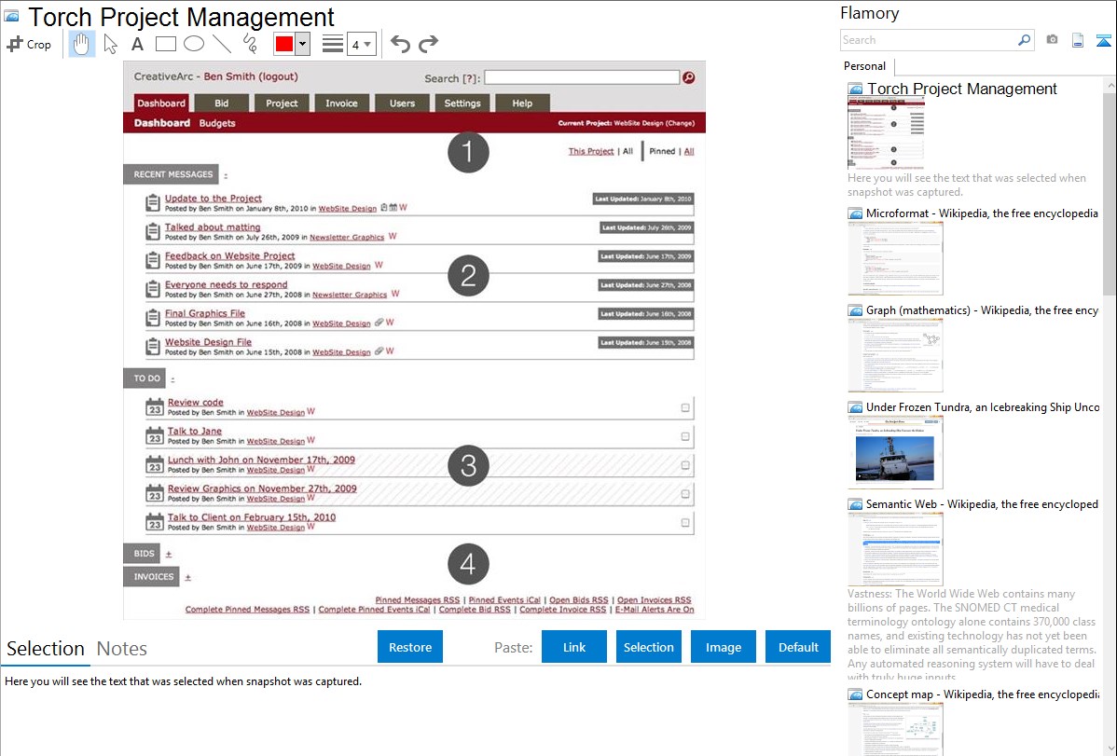
Task: Click the red color swatch
Action: pyautogui.click(x=284, y=44)
